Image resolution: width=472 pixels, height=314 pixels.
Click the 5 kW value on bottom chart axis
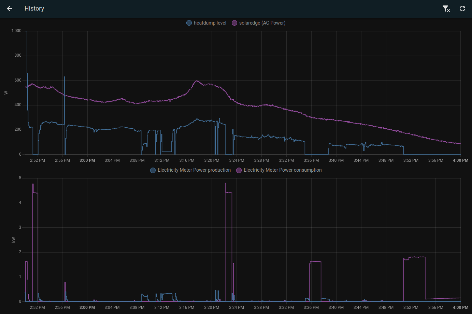(x=20, y=178)
